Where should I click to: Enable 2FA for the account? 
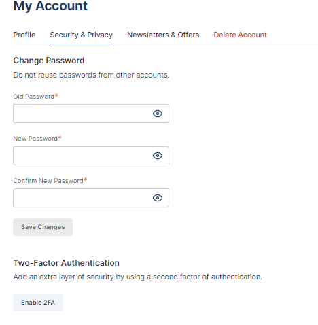pyautogui.click(x=38, y=303)
